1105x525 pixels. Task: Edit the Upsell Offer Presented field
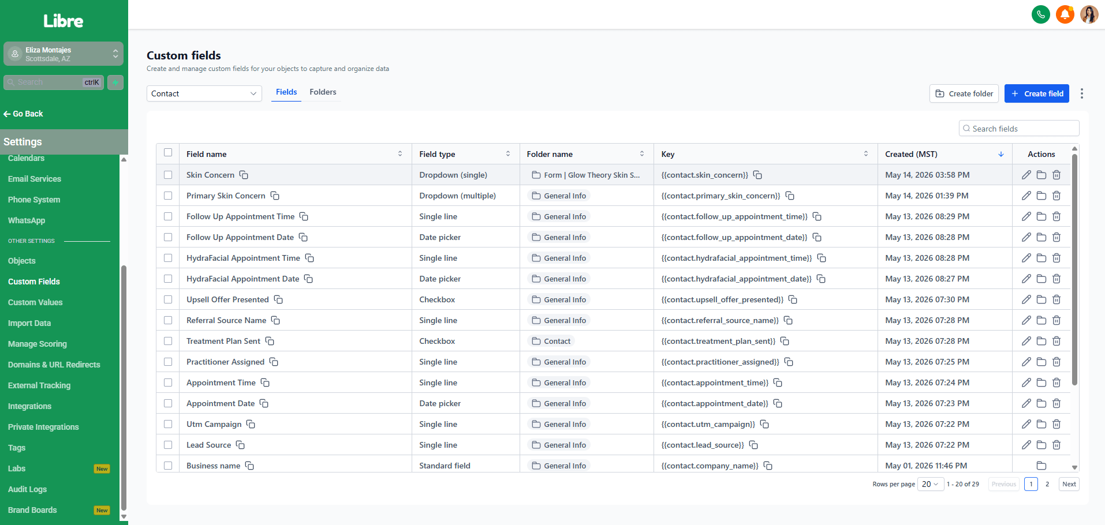1026,299
